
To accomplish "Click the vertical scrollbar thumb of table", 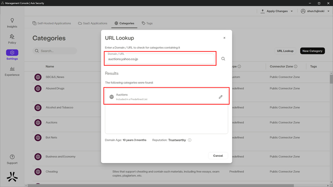I will pyautogui.click(x=331, y=79).
